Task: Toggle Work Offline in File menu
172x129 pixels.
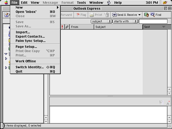Action: tap(35, 61)
